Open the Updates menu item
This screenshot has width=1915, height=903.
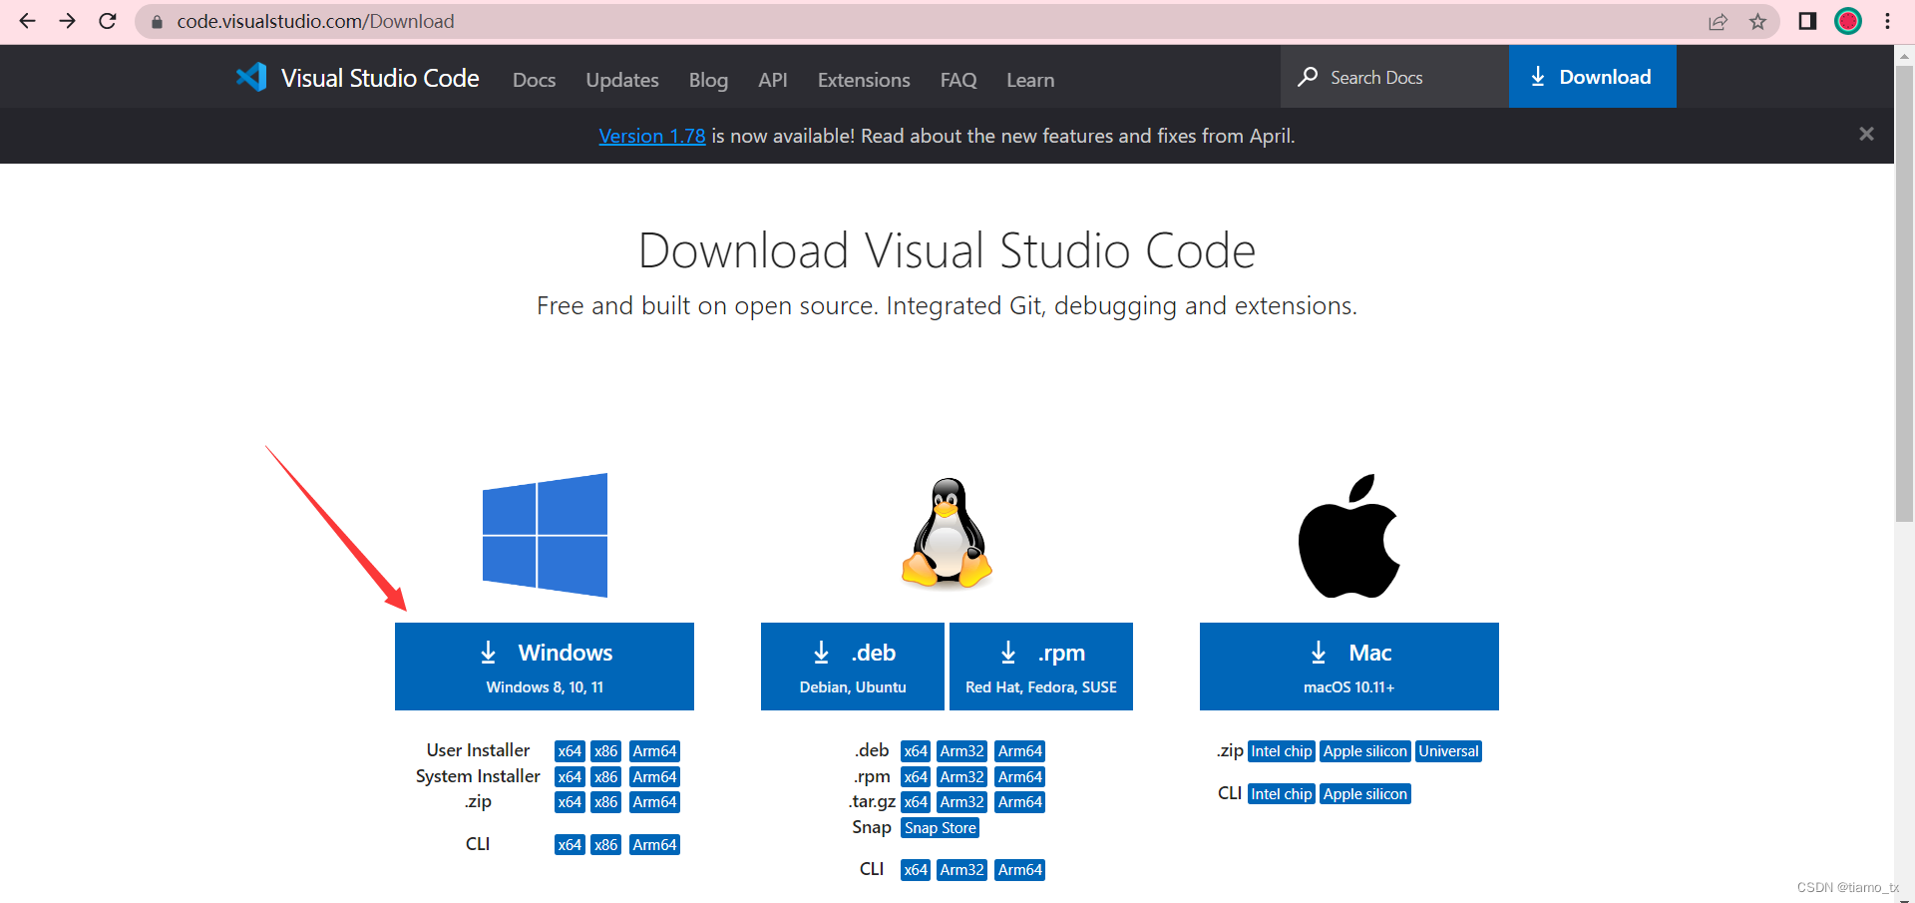tap(622, 80)
